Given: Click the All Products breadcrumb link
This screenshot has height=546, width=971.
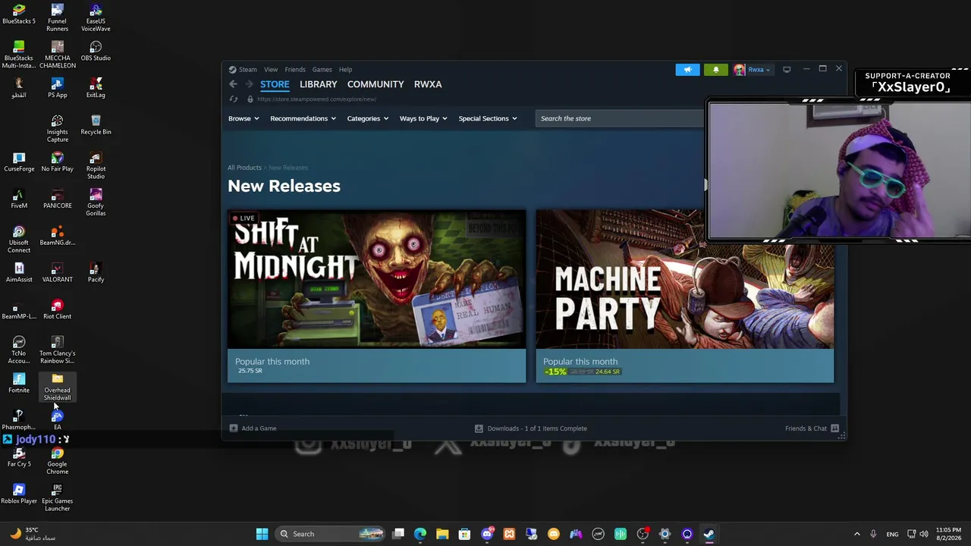Looking at the screenshot, I should click(244, 168).
